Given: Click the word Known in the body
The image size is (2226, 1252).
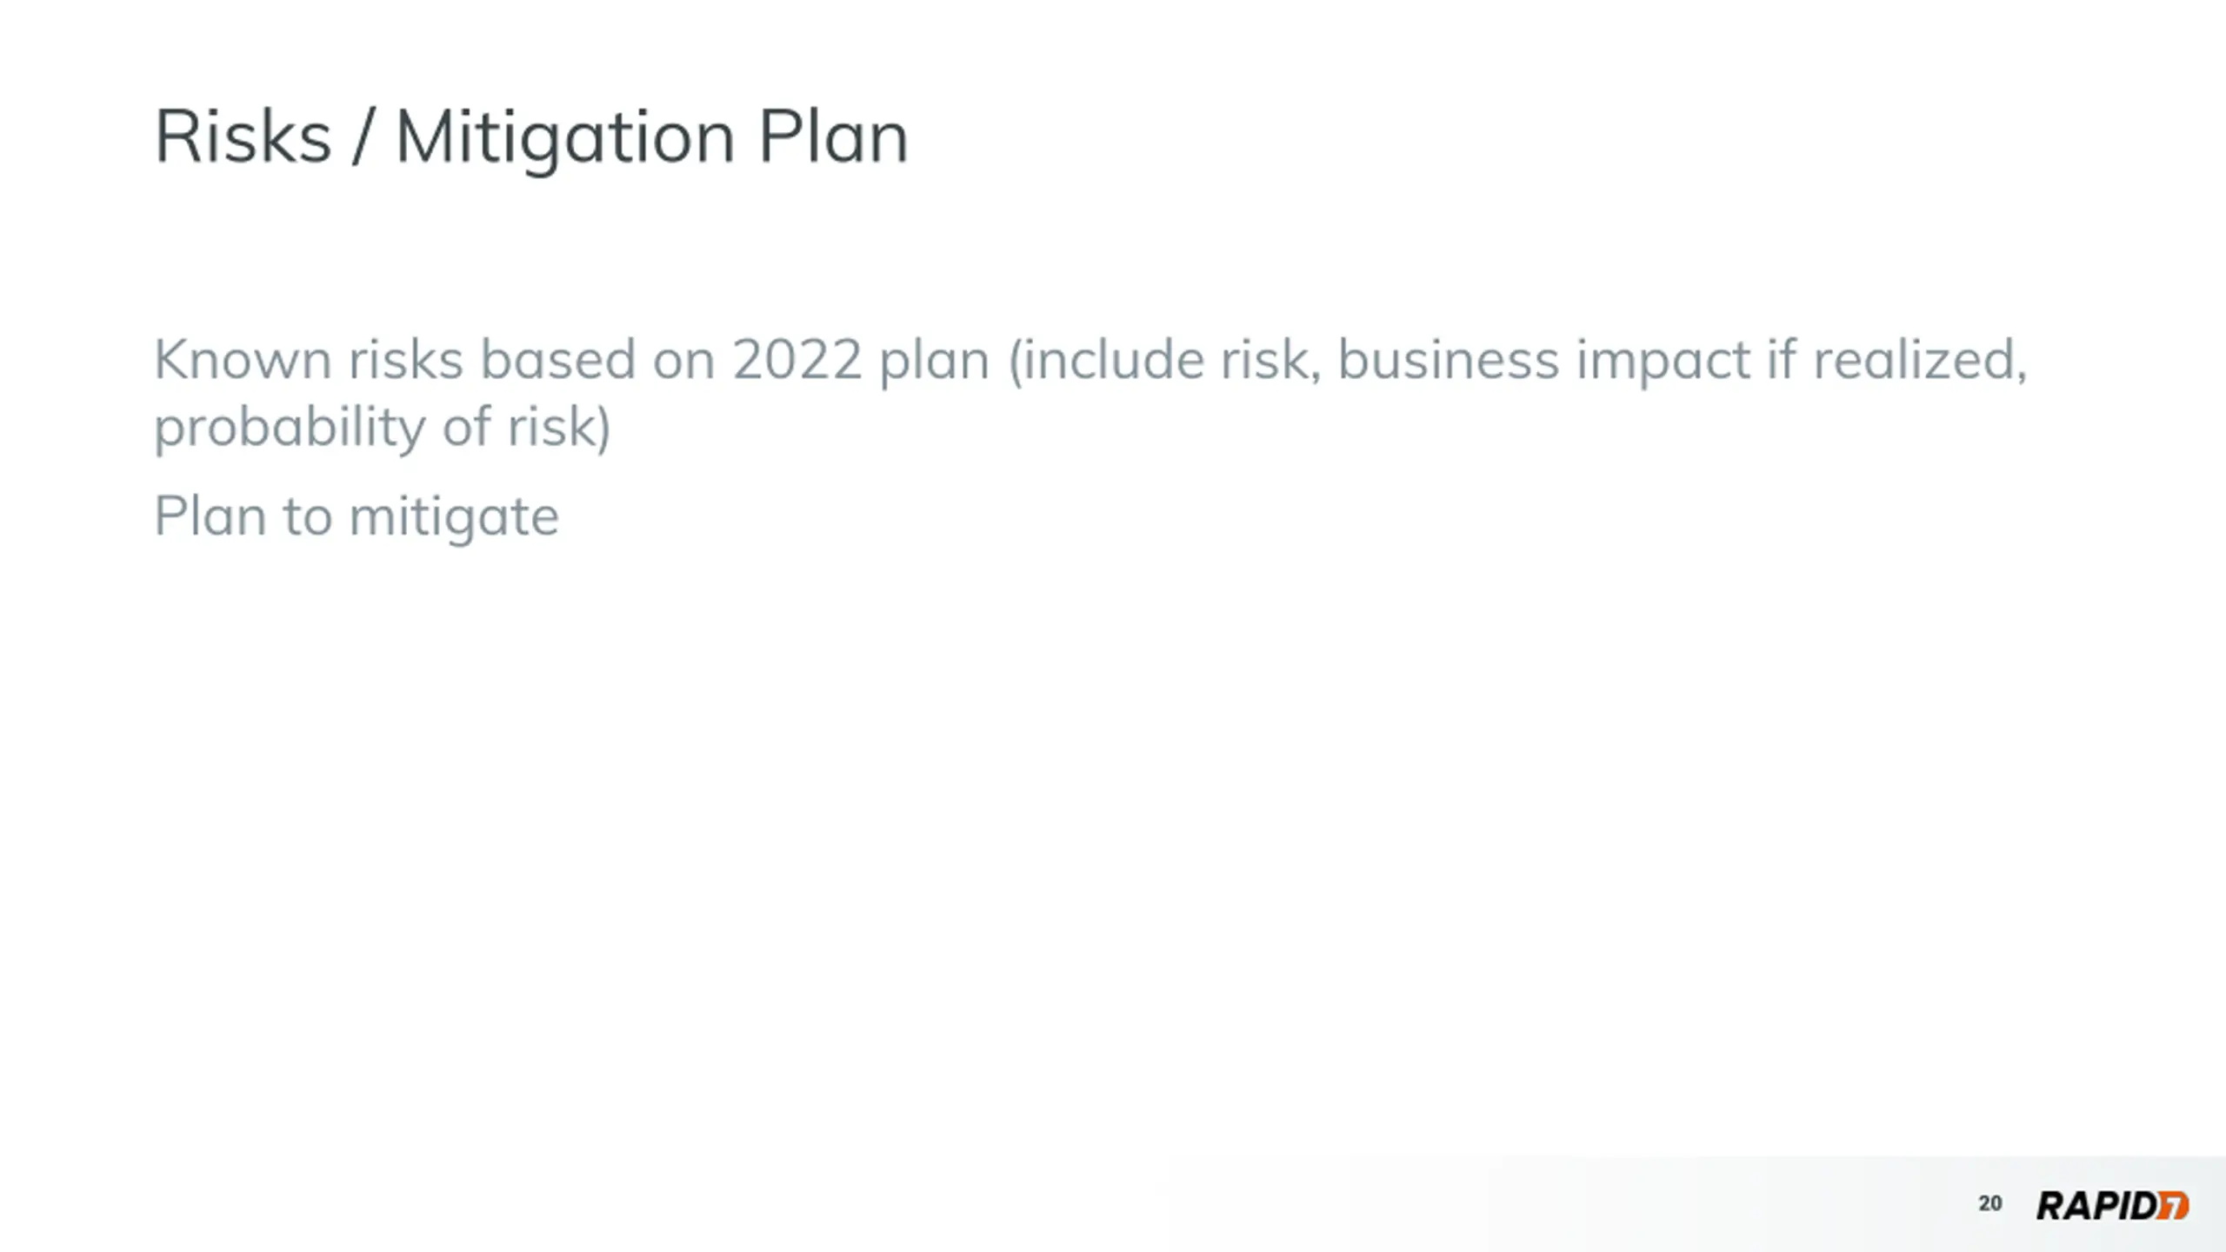Looking at the screenshot, I should click(243, 360).
